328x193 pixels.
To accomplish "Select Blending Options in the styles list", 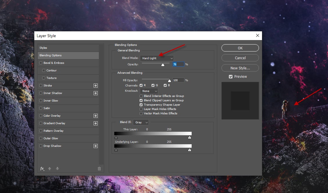I will (68, 55).
